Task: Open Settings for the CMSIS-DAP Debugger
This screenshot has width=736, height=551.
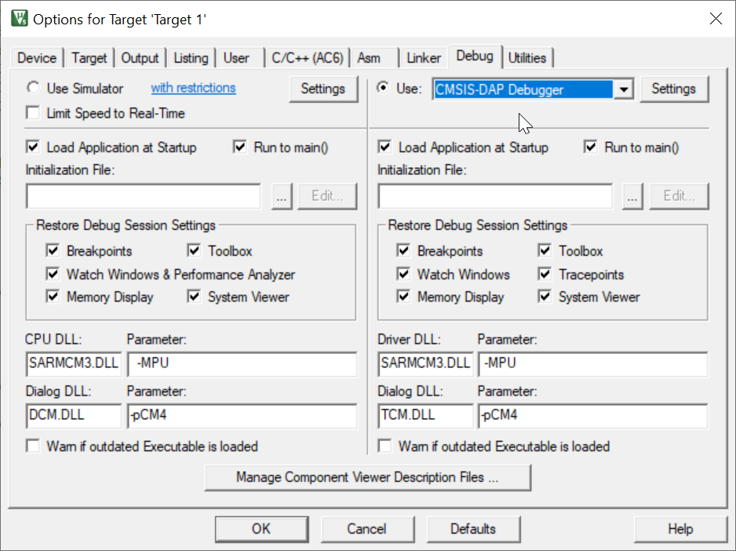Action: pos(674,89)
